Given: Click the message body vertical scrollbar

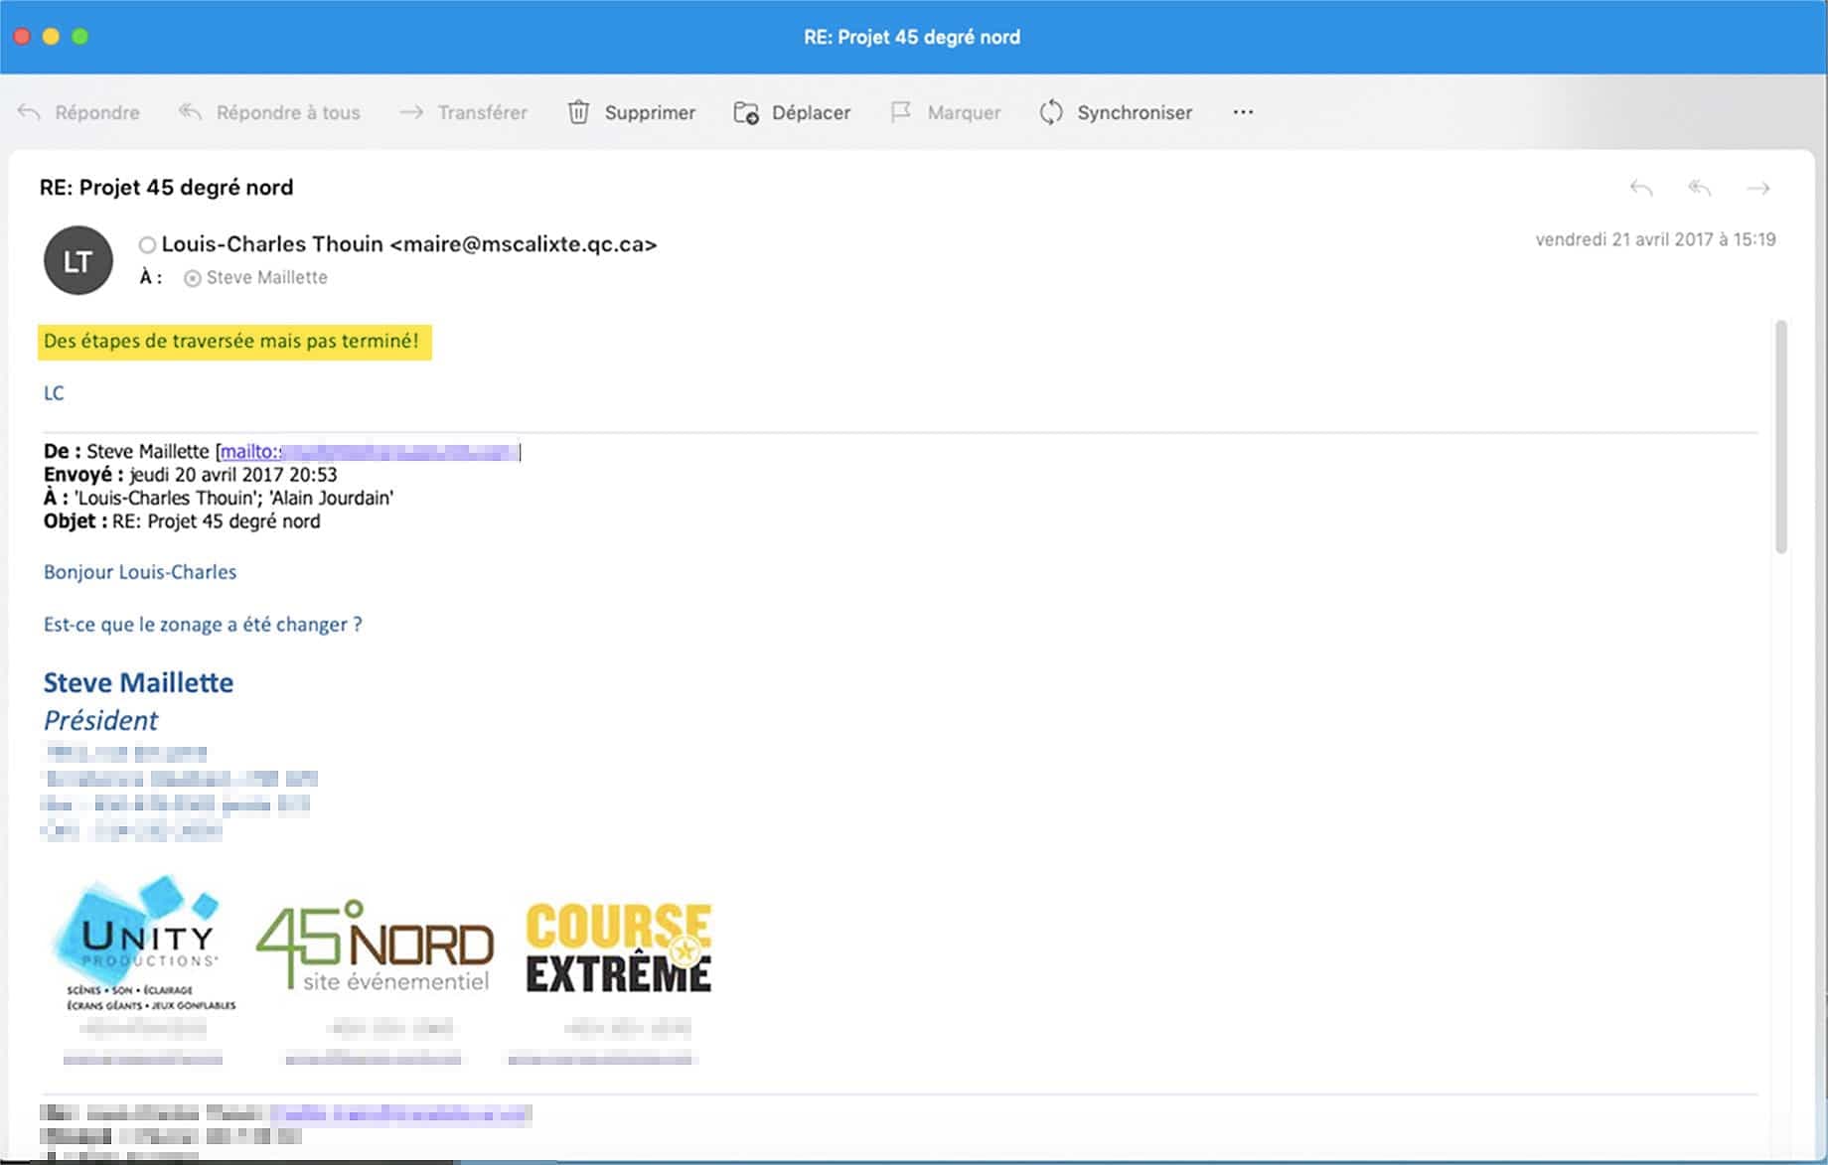Looking at the screenshot, I should coord(1781,437).
